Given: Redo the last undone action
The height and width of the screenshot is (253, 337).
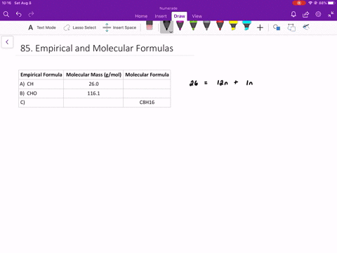Looking at the screenshot, I should (x=31, y=14).
